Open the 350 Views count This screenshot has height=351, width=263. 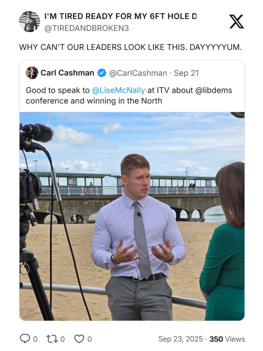click(x=227, y=339)
